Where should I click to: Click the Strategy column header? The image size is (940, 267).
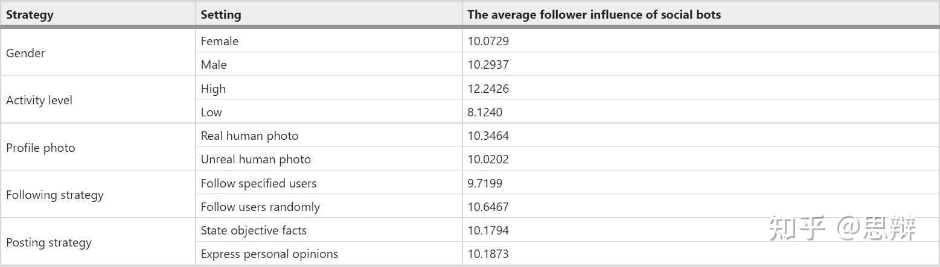[98, 14]
